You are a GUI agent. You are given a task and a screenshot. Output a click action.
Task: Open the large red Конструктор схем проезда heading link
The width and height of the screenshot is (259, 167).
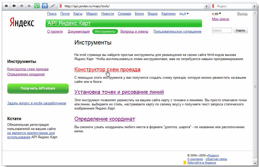pos(107,69)
